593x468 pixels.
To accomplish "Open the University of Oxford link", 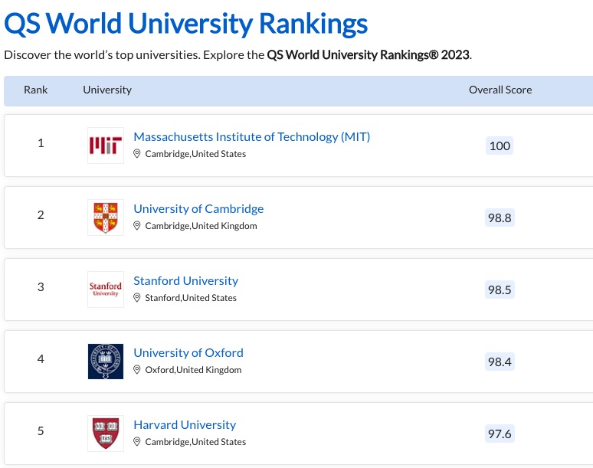I will pyautogui.click(x=188, y=353).
